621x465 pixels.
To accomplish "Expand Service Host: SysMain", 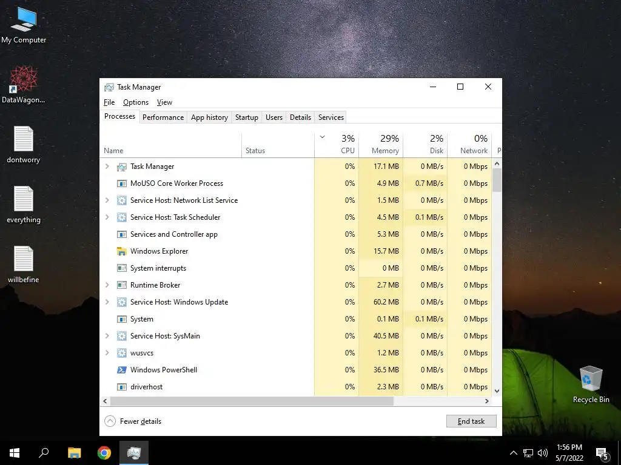I will tap(107, 336).
